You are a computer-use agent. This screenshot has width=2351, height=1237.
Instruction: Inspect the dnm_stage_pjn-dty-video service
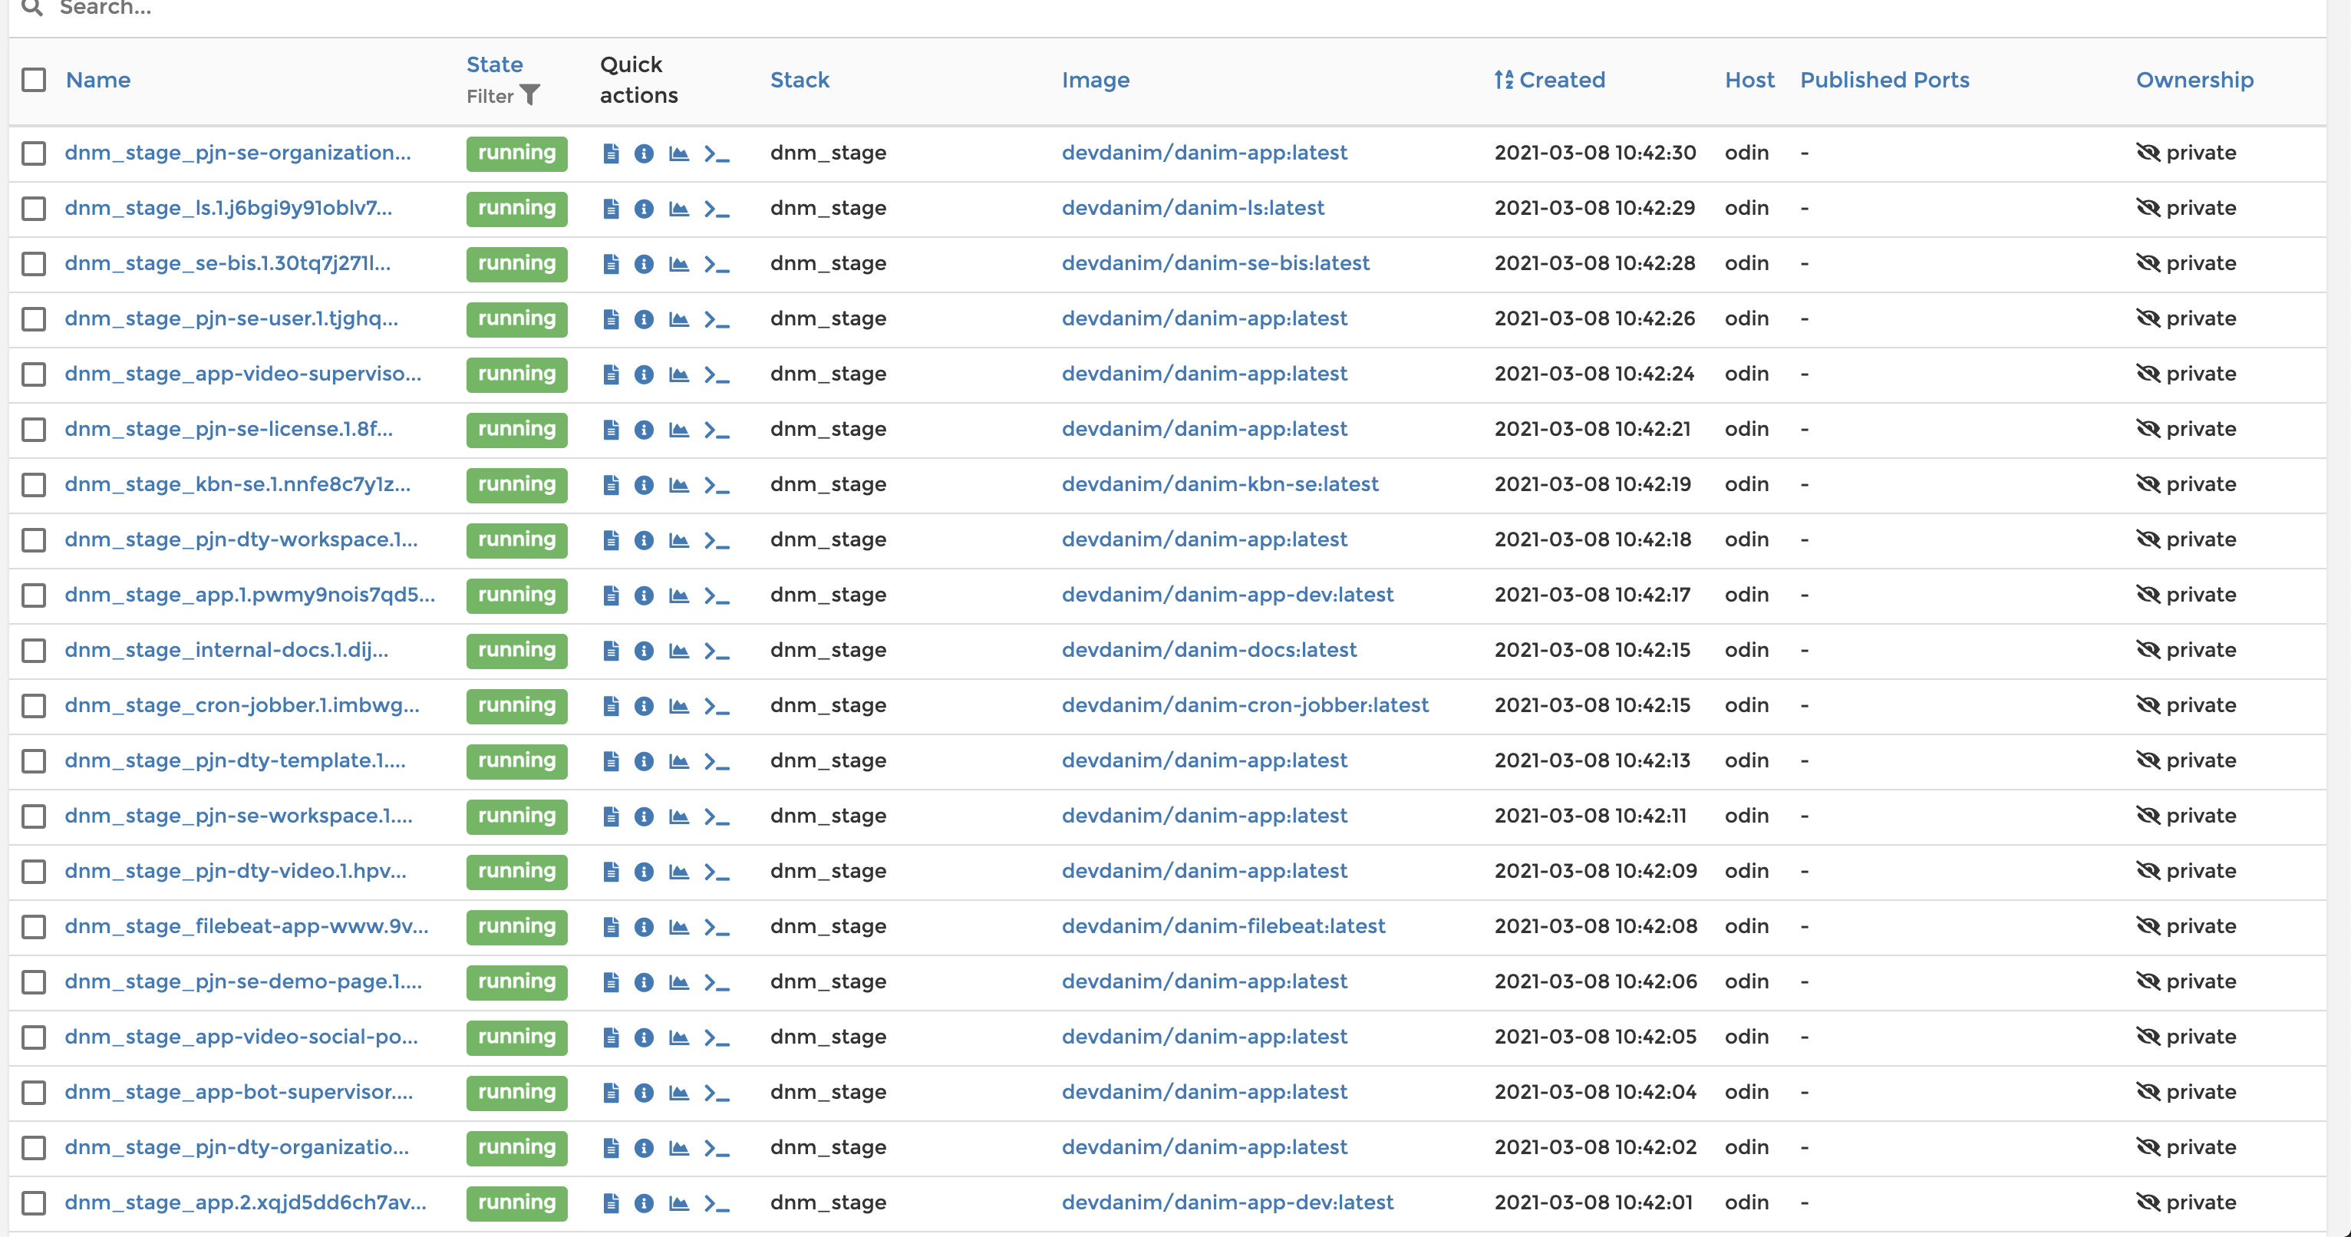click(645, 871)
